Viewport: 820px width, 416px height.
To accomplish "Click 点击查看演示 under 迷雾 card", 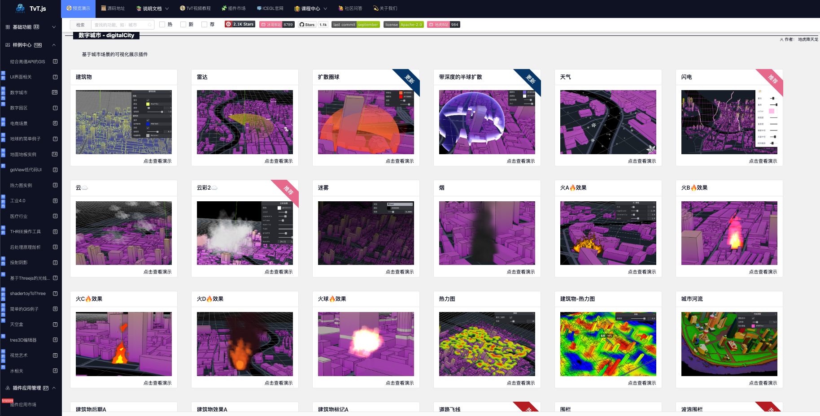I will (x=400, y=272).
